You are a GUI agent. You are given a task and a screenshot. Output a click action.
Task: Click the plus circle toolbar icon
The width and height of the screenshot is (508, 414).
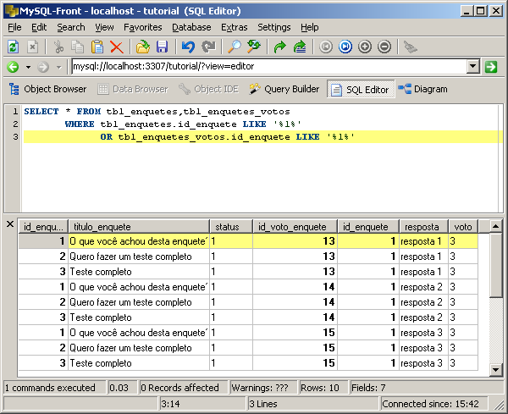pos(365,47)
